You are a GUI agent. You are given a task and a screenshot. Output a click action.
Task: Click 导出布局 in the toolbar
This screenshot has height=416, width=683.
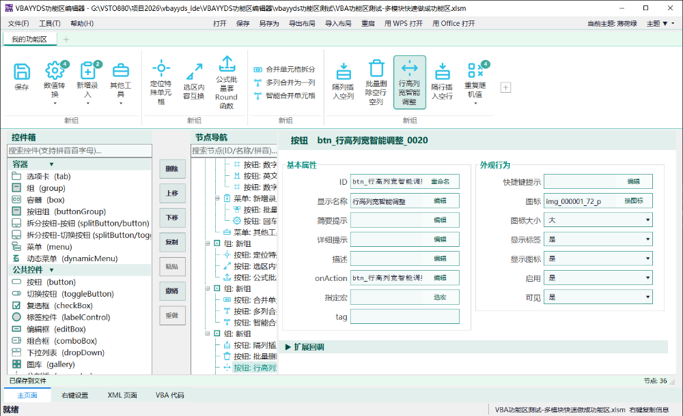point(302,23)
